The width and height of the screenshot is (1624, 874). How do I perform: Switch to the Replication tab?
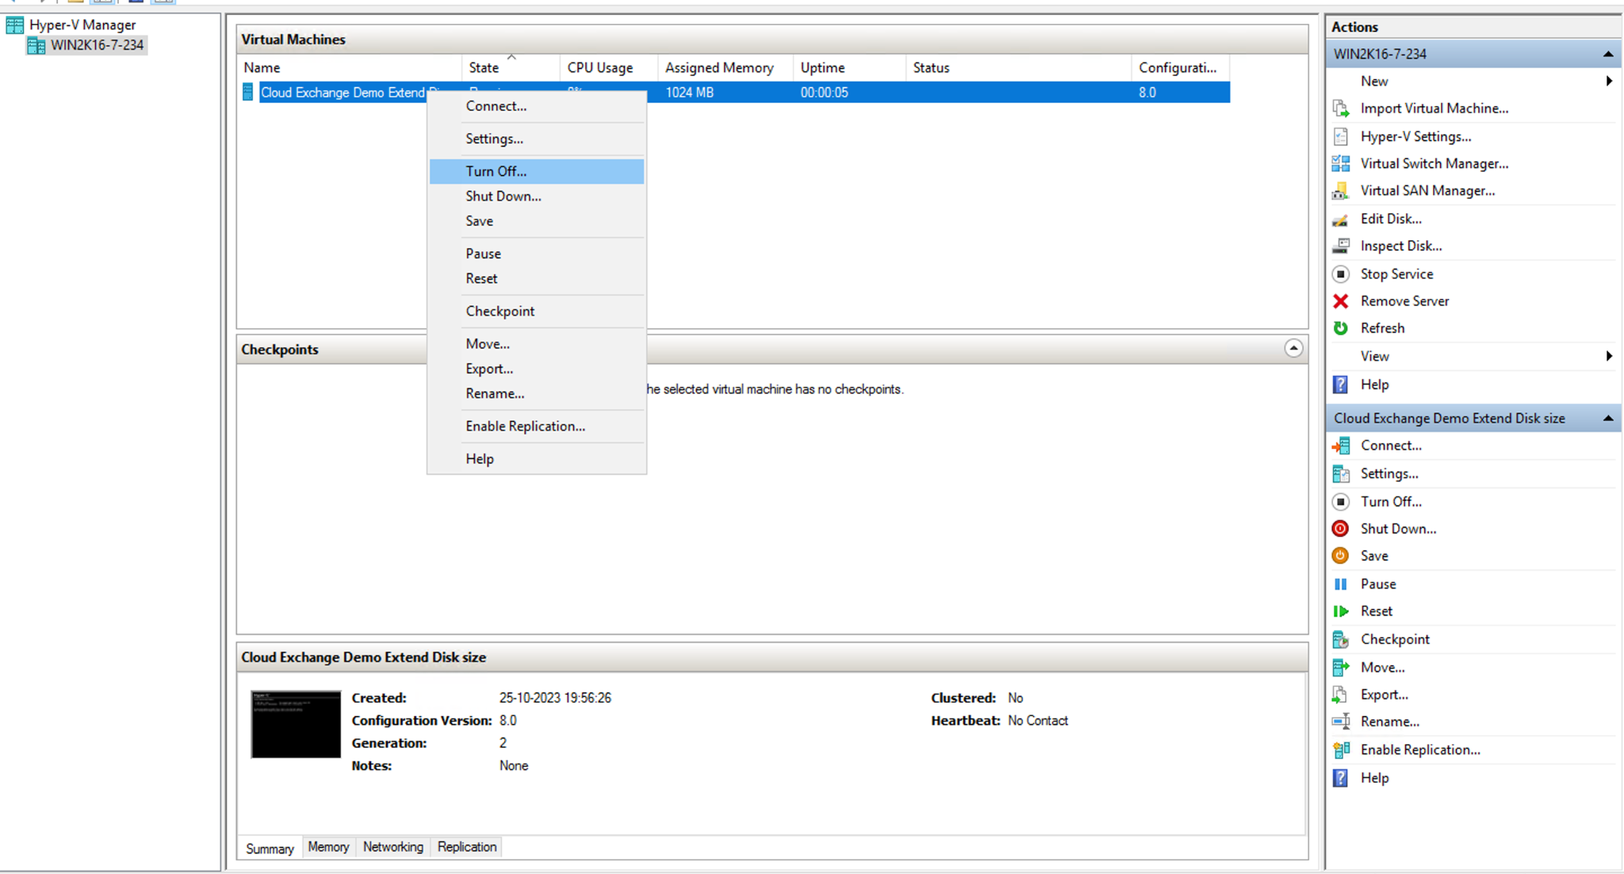click(467, 847)
